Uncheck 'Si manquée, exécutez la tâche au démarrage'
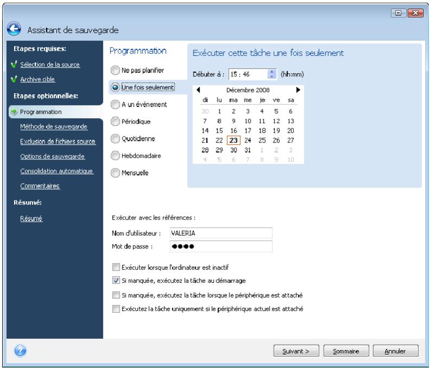 tap(116, 280)
